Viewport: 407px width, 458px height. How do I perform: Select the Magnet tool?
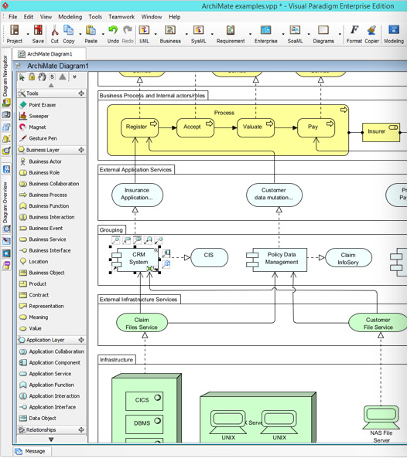[37, 127]
